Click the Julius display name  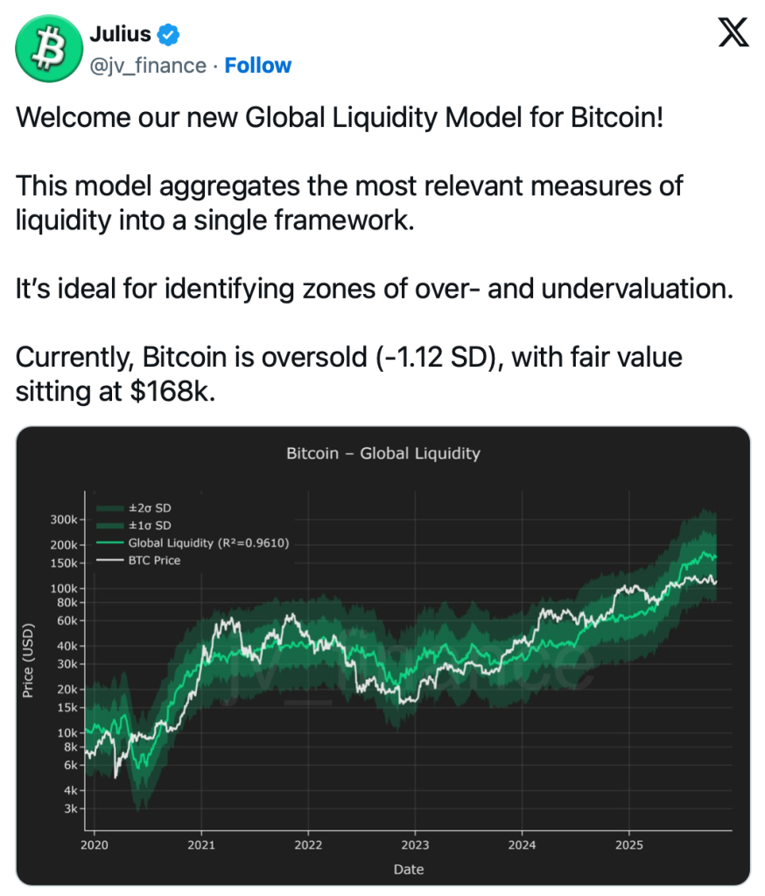click(120, 35)
